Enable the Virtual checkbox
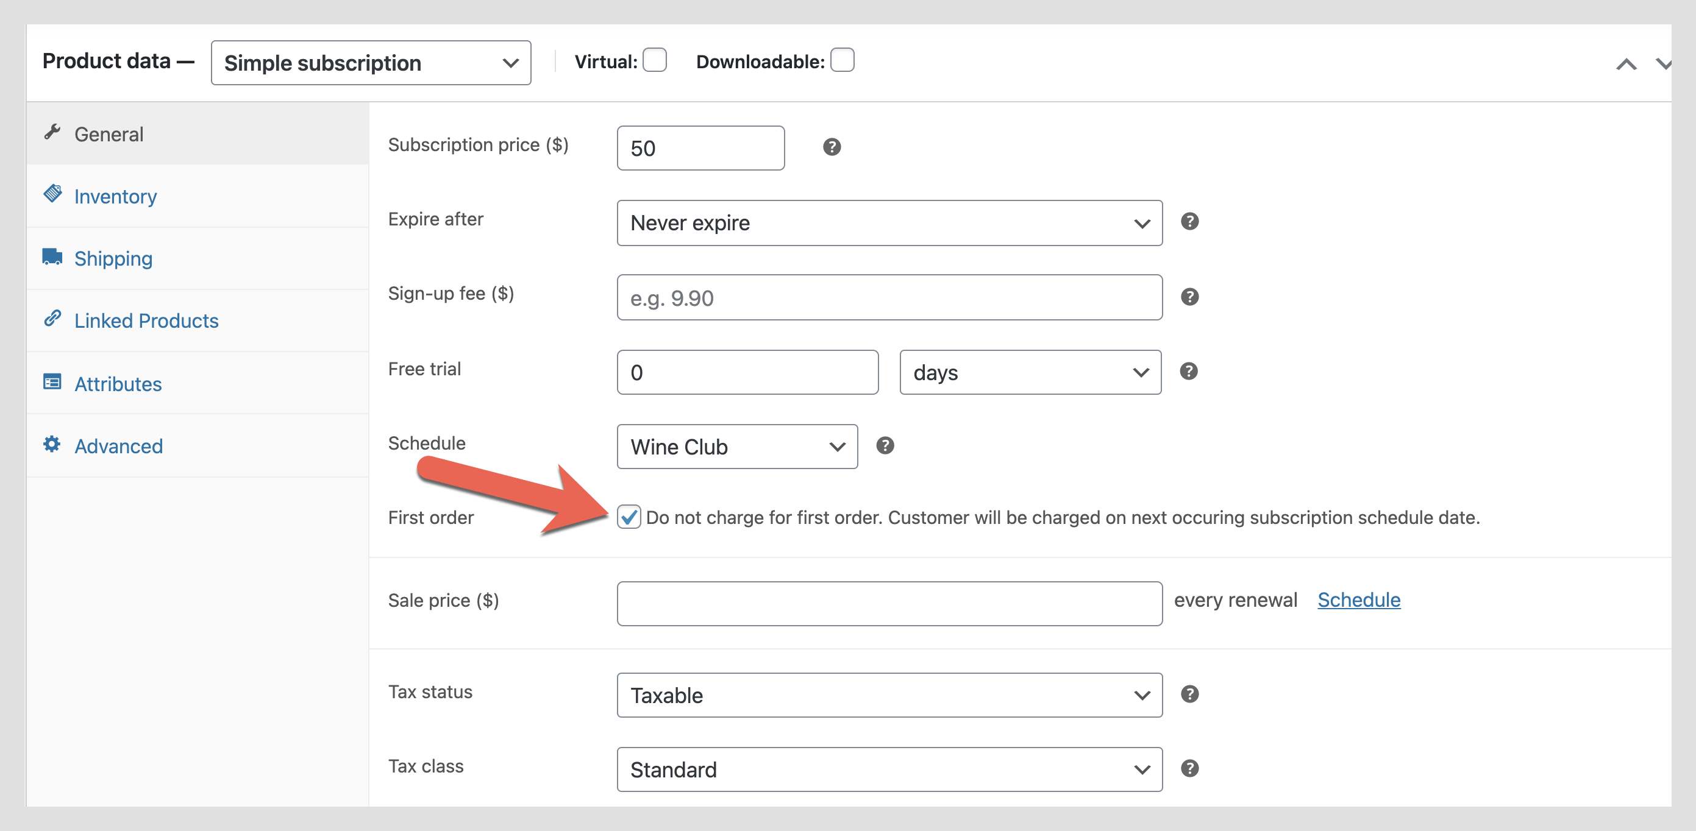The image size is (1696, 831). pyautogui.click(x=654, y=60)
